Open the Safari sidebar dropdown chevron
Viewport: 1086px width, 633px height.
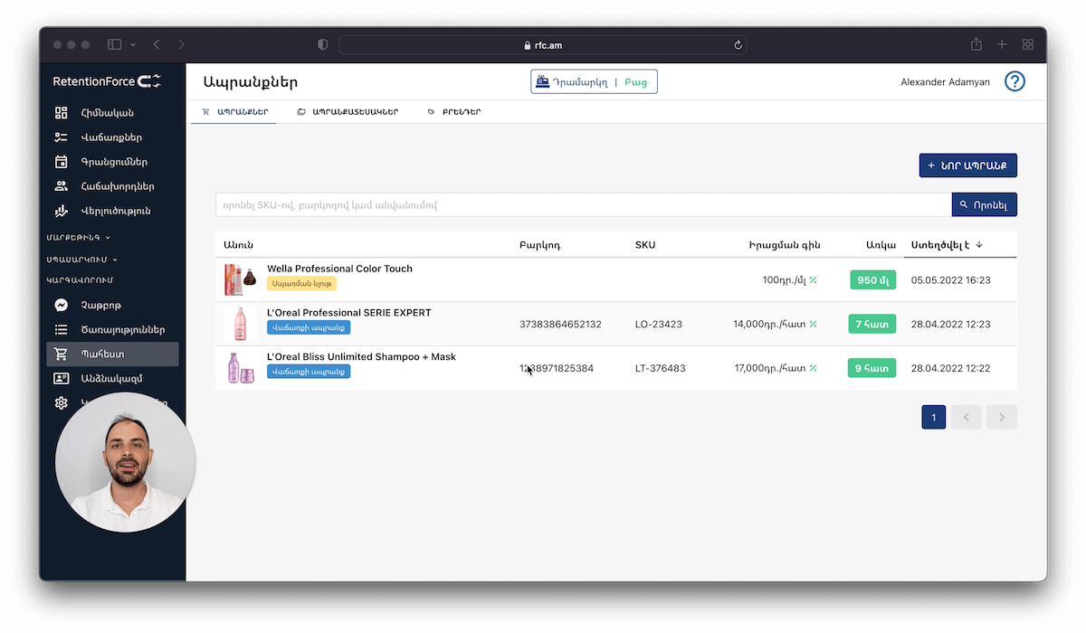(134, 44)
